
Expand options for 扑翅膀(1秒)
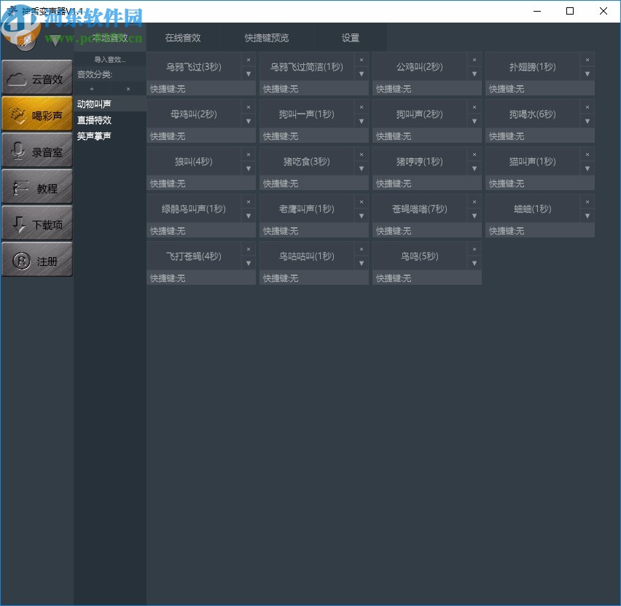tap(587, 74)
